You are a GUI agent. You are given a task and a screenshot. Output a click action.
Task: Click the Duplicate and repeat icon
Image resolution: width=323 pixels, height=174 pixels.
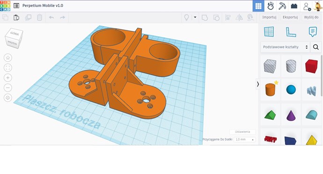(x=28, y=17)
